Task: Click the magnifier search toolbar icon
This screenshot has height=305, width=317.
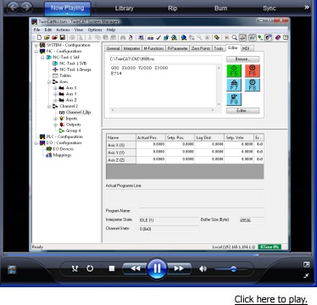Action: coord(234,37)
